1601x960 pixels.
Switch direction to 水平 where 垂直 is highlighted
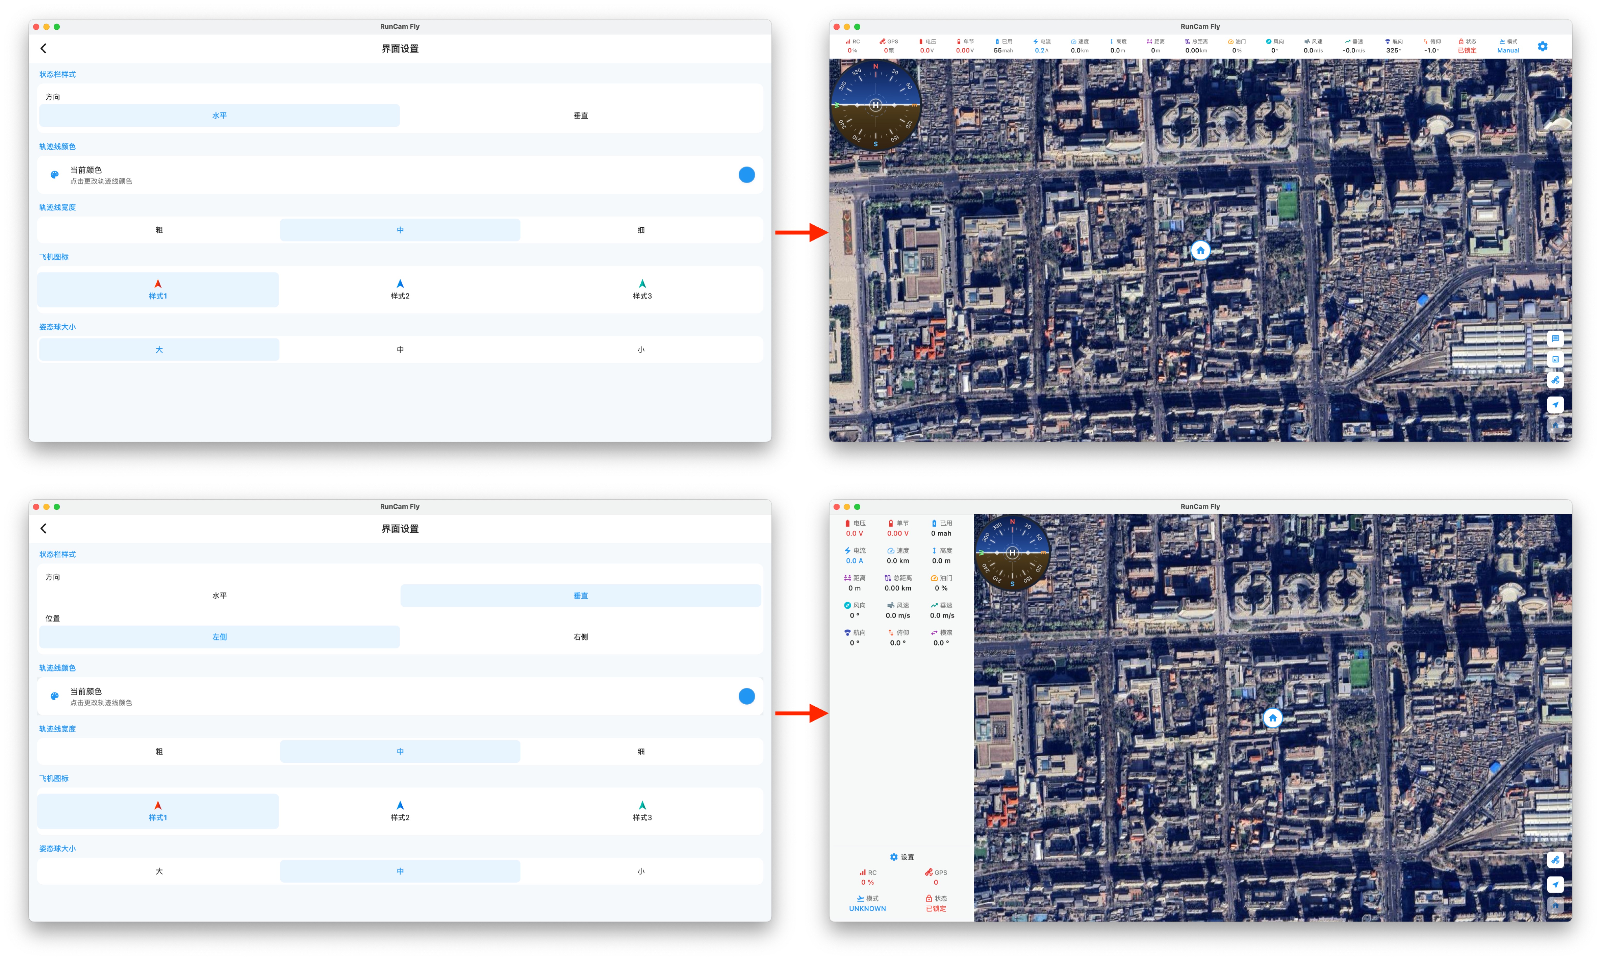pos(219,595)
